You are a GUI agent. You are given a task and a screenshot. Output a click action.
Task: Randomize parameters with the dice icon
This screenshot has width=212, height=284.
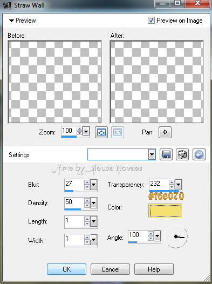coord(182,154)
